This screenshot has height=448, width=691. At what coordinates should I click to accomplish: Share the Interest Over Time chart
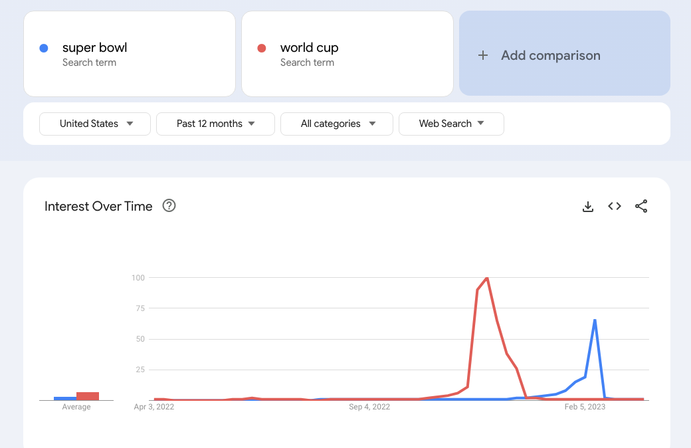641,206
